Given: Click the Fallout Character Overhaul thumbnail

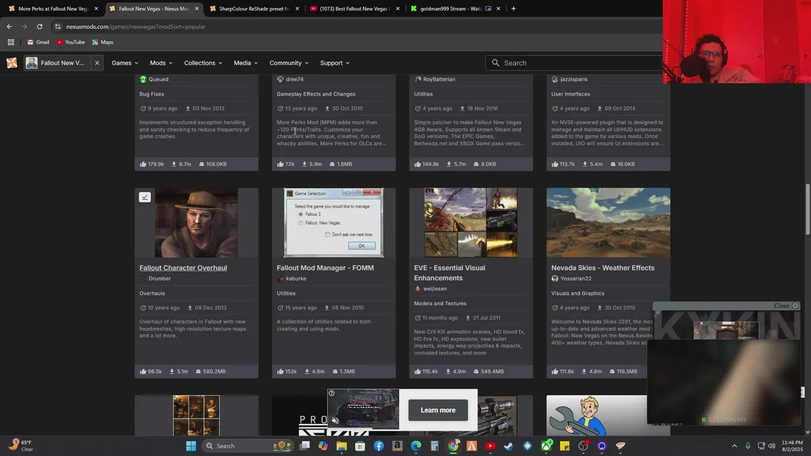Looking at the screenshot, I should (x=196, y=222).
